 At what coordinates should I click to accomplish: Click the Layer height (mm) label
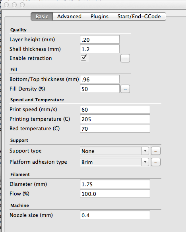click(32, 40)
